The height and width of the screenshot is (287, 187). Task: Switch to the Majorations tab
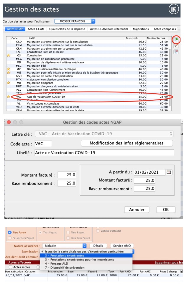[141, 29]
